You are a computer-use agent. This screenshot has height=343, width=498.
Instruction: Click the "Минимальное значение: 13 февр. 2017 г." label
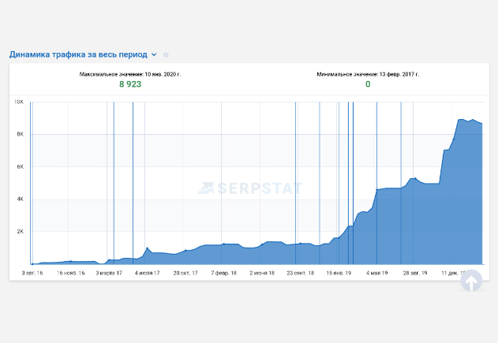coord(368,74)
